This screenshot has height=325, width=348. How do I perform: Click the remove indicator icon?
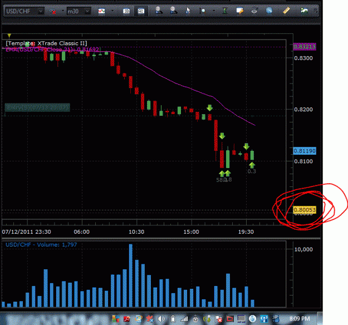tap(173, 11)
